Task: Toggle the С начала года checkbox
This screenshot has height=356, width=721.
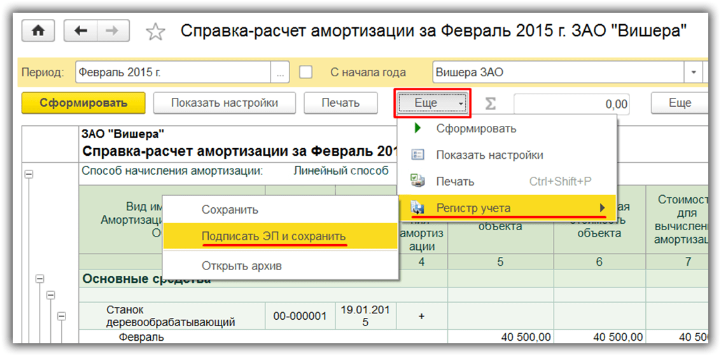Action: pyautogui.click(x=306, y=72)
